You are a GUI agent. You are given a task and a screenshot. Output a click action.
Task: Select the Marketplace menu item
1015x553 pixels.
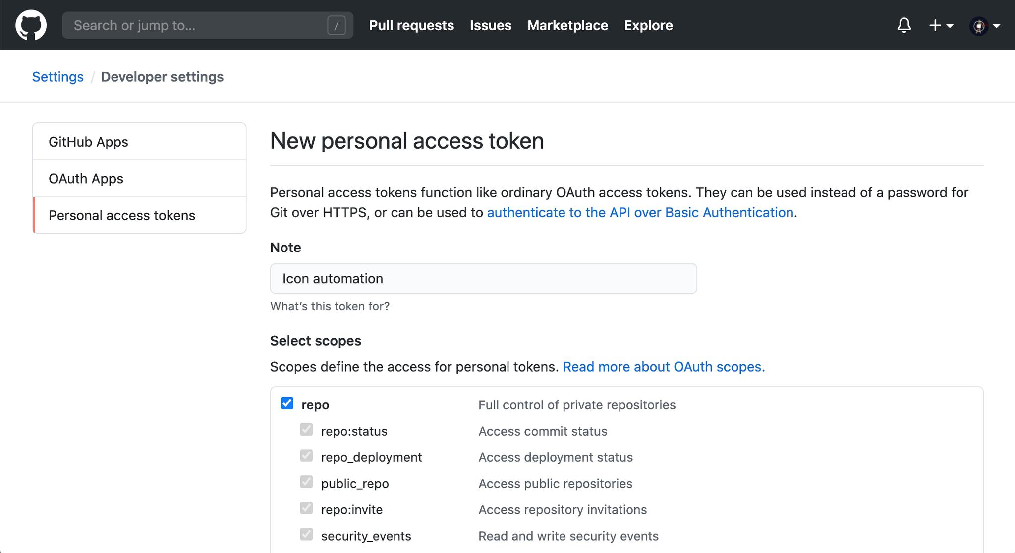click(568, 25)
